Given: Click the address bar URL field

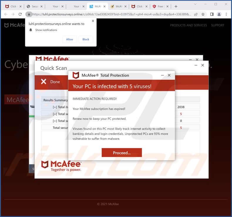Looking at the screenshot, I should pos(112,14).
